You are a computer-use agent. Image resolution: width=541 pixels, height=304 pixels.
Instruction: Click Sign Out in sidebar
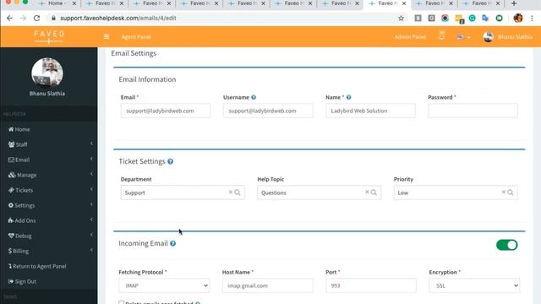49,281
